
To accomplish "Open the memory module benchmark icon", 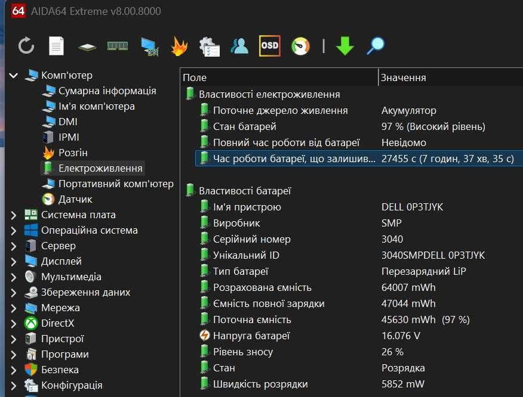I will (x=118, y=46).
